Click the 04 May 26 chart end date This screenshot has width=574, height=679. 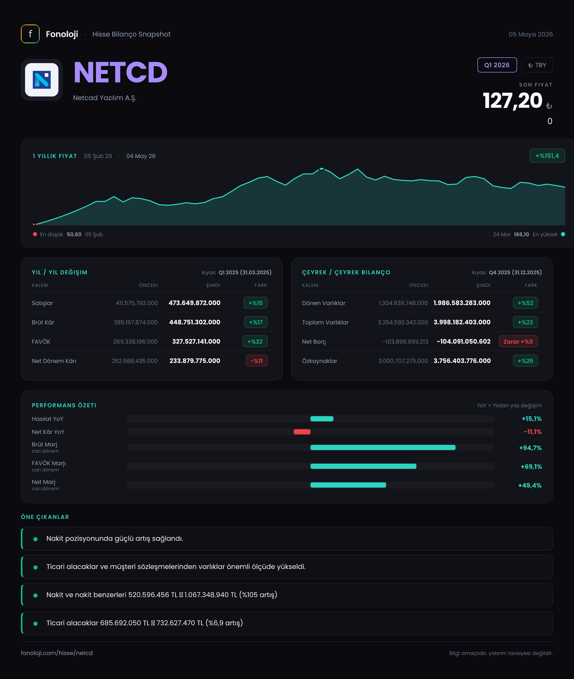click(141, 156)
